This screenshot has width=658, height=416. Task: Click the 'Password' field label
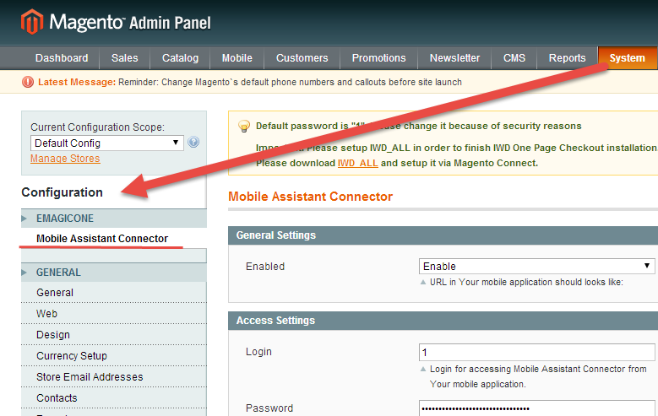[x=269, y=408]
